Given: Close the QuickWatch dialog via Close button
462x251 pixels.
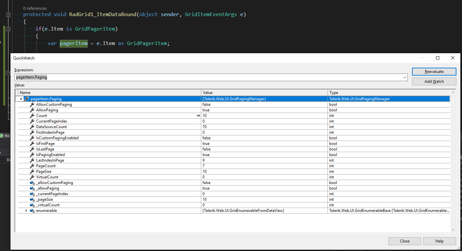Looking at the screenshot, I should pyautogui.click(x=404, y=241).
